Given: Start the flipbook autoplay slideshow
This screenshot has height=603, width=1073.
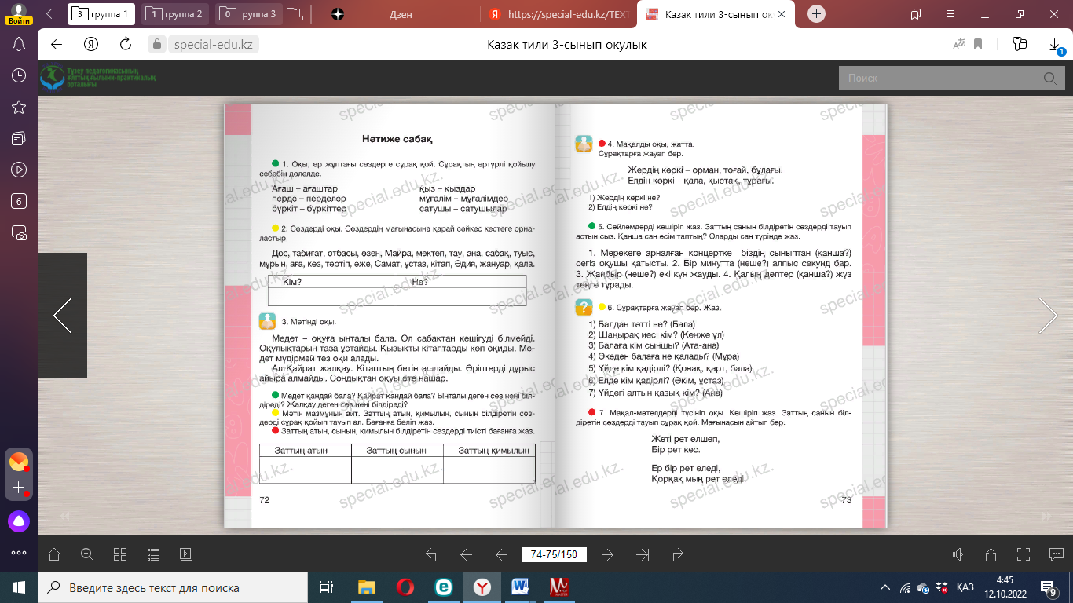Looking at the screenshot, I should click(x=186, y=554).
